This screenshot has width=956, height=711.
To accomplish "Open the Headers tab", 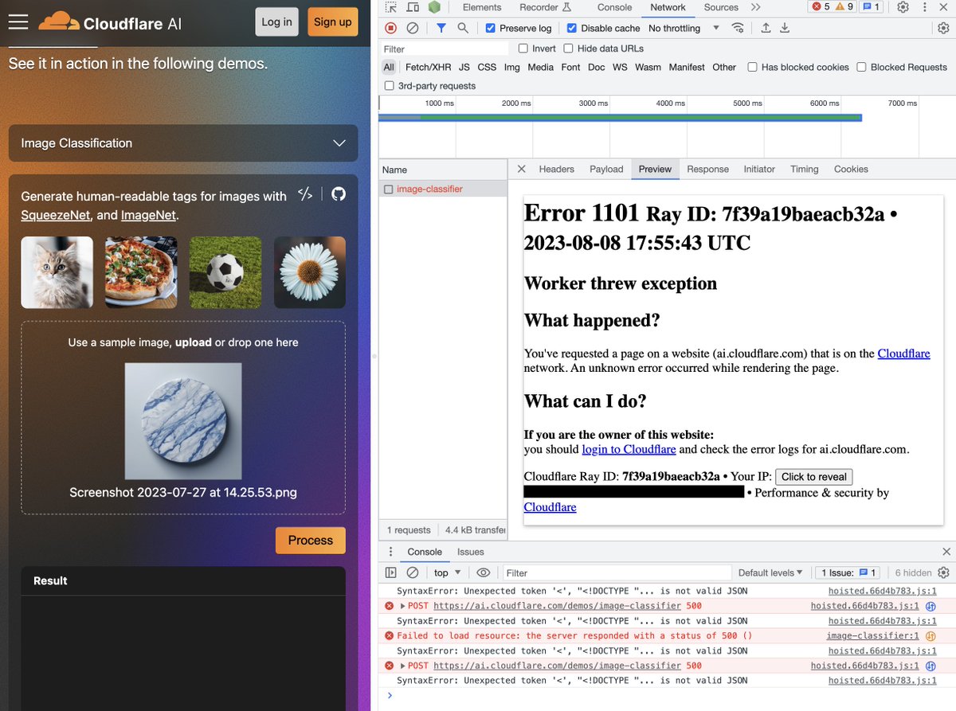I will click(x=556, y=169).
